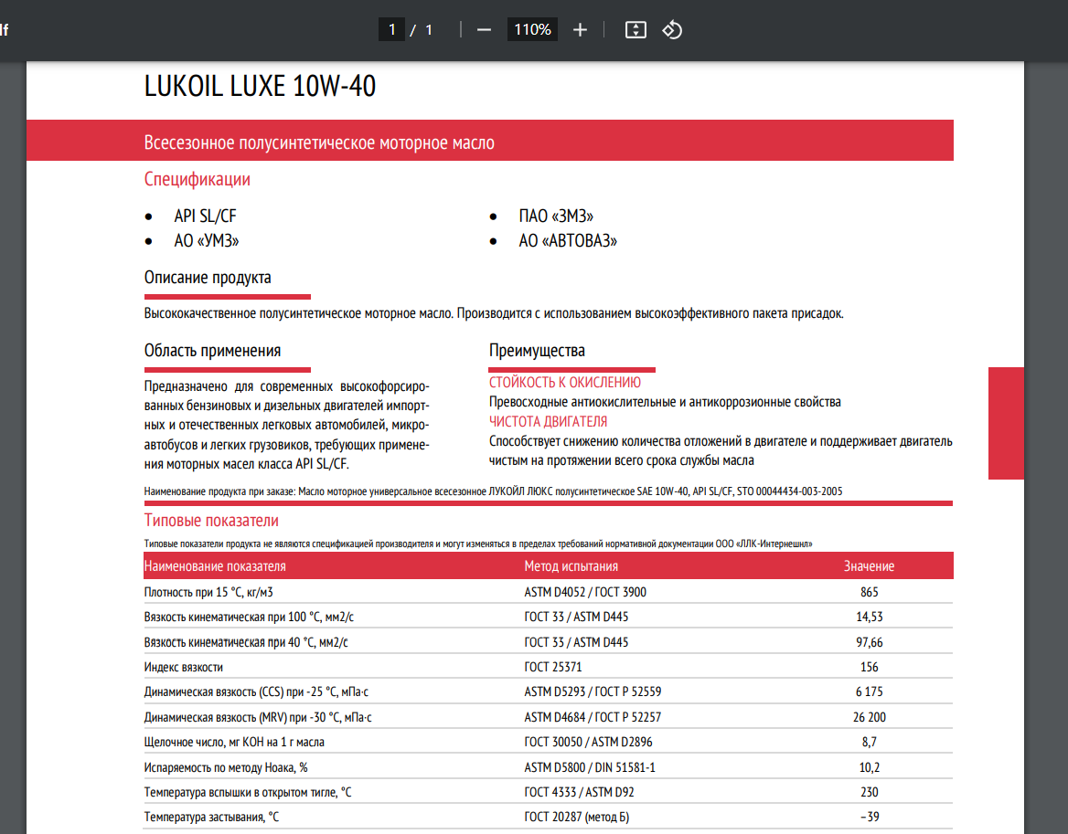Select the value "14,53"
This screenshot has height=834, width=1068.
869,617
